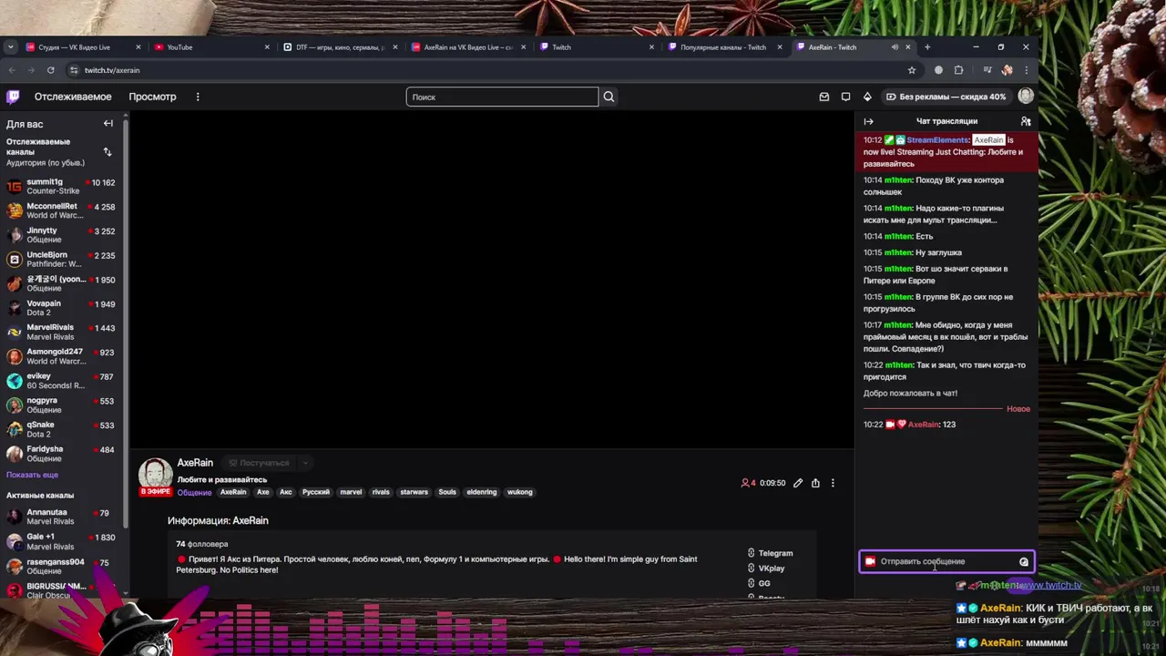
Task: Open the more options menu next to Просмотр
Action: tap(198, 97)
